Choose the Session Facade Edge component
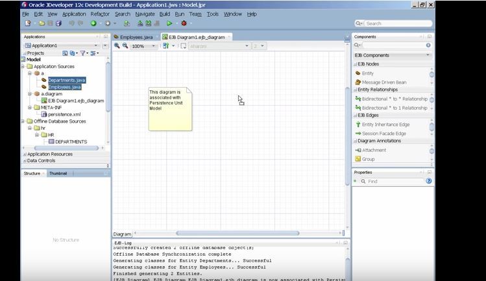486x281 pixels. pos(383,133)
